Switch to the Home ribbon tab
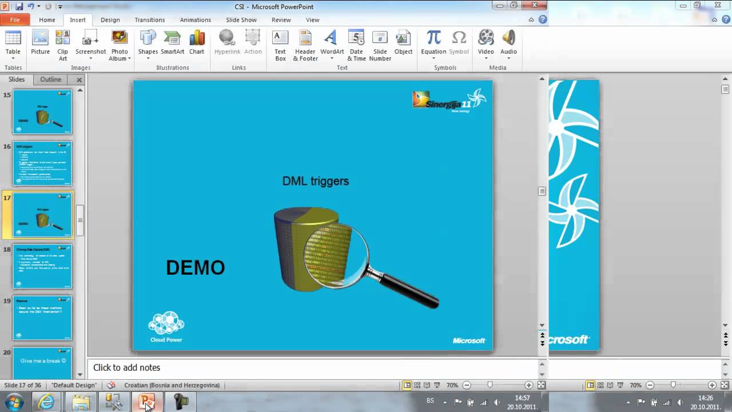 pos(47,19)
